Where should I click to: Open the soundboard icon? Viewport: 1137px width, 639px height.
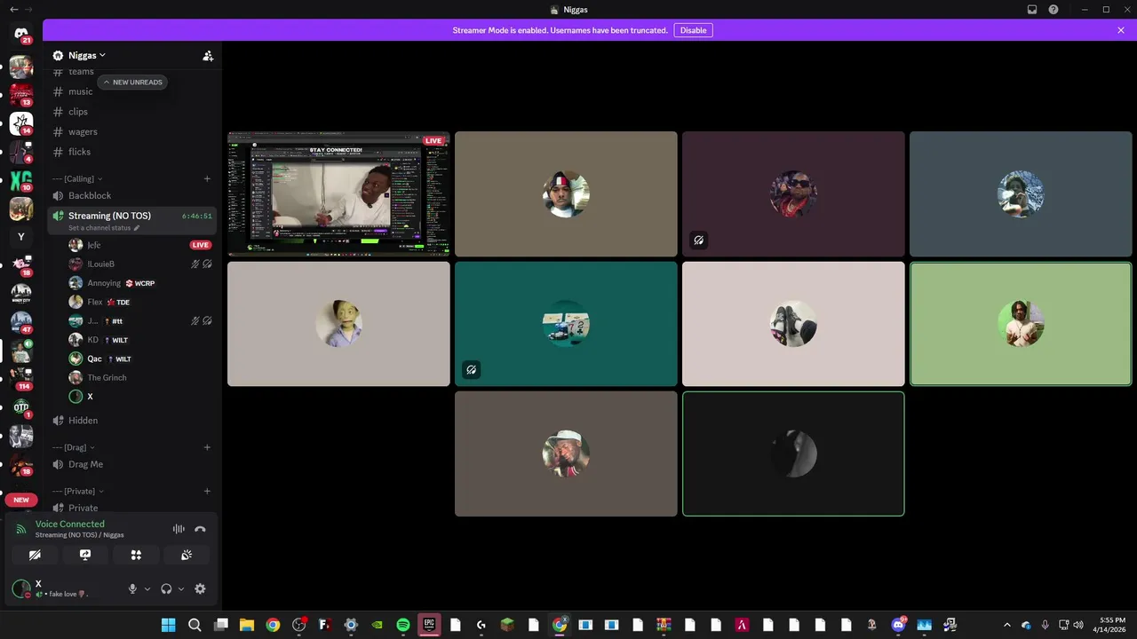click(187, 555)
